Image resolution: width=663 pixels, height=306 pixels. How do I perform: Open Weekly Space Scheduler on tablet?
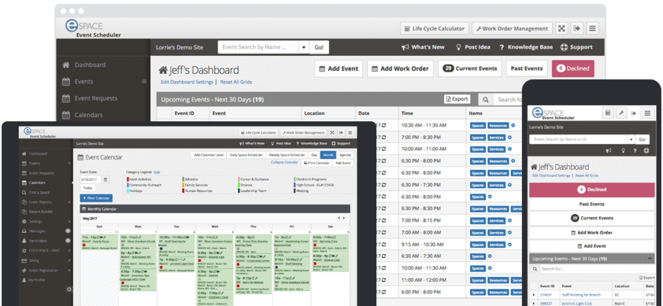coord(287,155)
